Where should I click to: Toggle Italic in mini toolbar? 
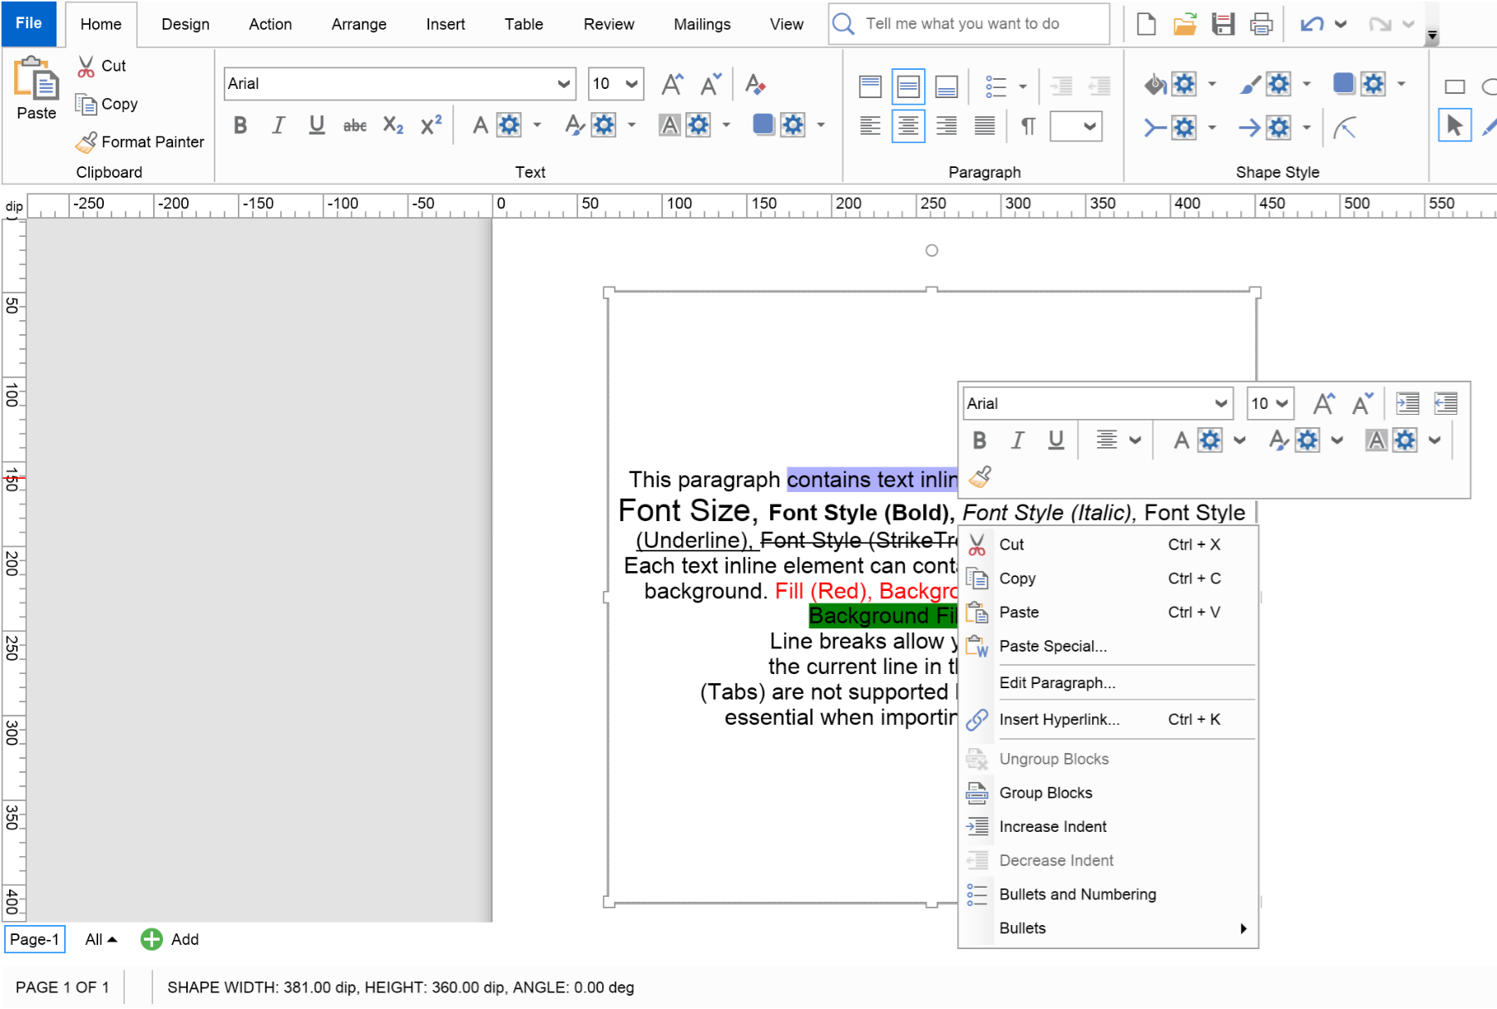[1017, 441]
